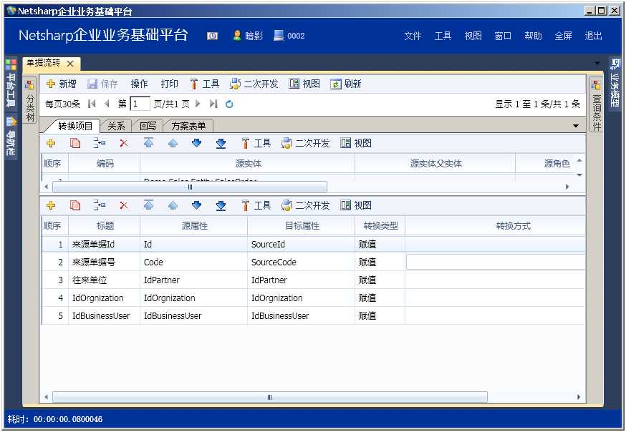
Task: Go to the previous page with the pager
Action: click(107, 104)
